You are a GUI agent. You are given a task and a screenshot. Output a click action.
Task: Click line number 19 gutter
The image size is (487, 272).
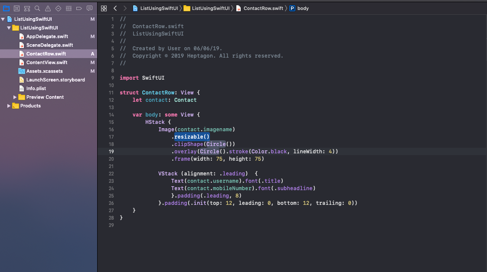111,151
